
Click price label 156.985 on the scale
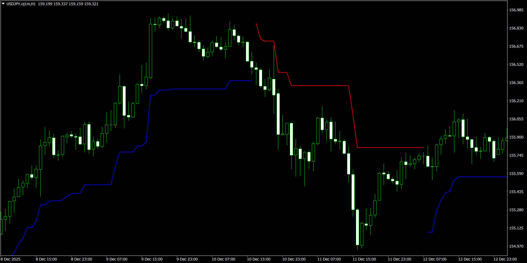coord(516,10)
